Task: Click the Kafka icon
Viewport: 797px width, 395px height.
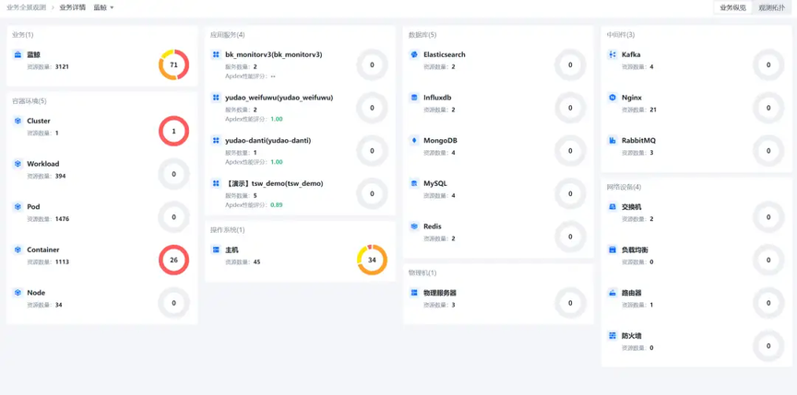Action: tap(613, 54)
